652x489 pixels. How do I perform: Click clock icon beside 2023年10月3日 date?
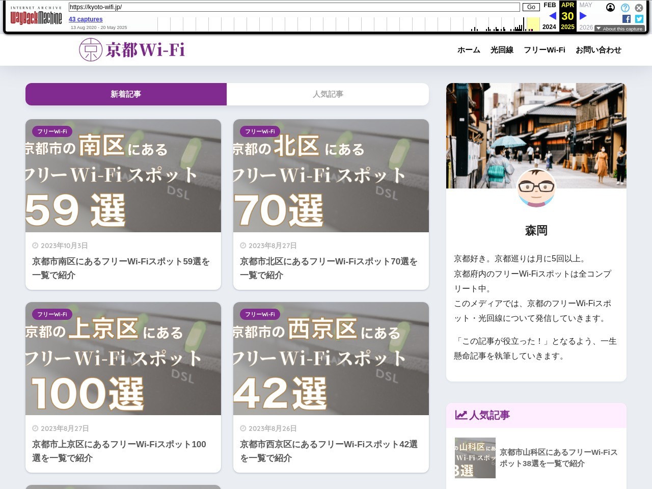point(35,246)
